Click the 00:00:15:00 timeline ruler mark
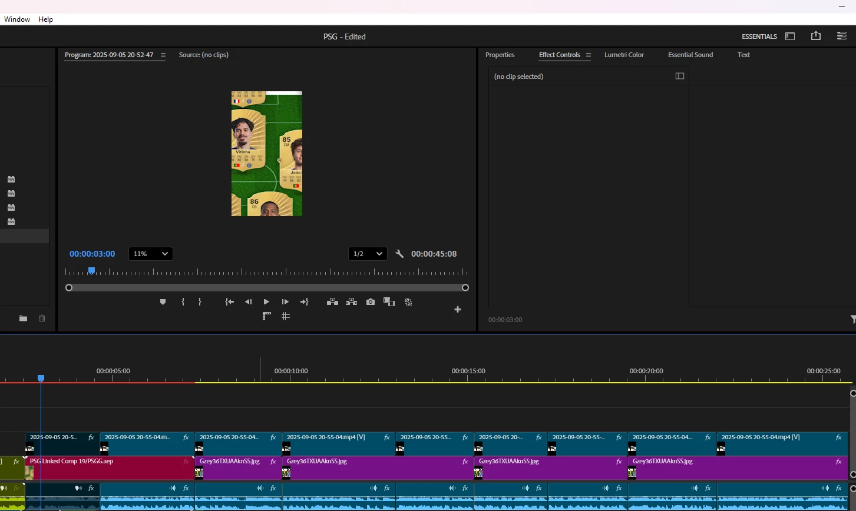856x511 pixels. pos(468,371)
